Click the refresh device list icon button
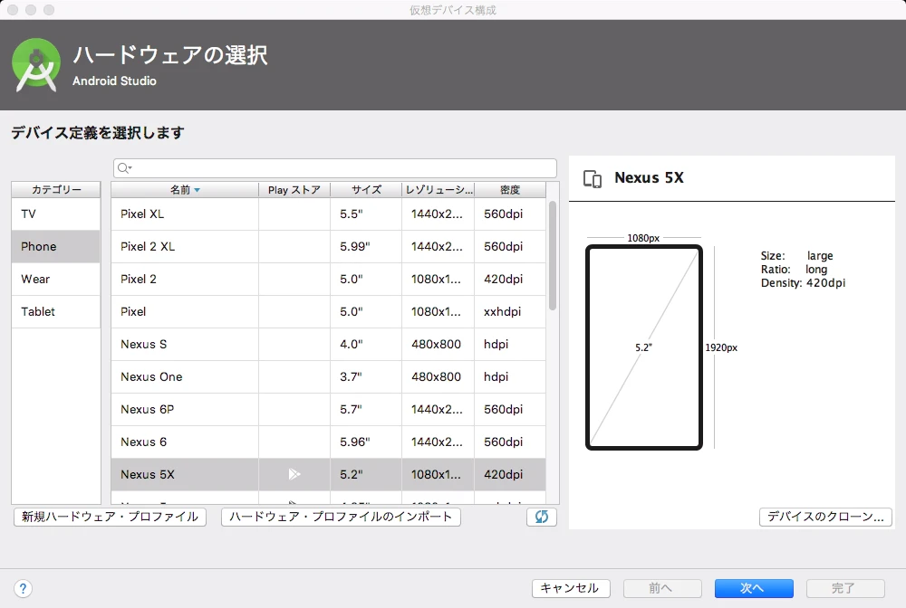This screenshot has width=906, height=608. pyautogui.click(x=542, y=517)
